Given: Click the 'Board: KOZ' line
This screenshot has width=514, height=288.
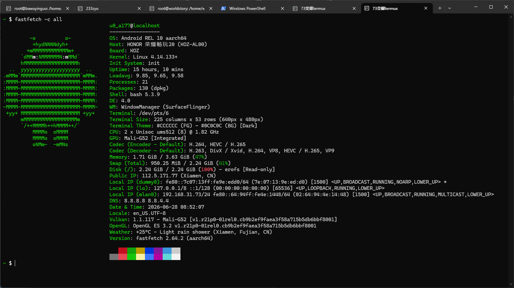Looking at the screenshot, I should coord(124,51).
